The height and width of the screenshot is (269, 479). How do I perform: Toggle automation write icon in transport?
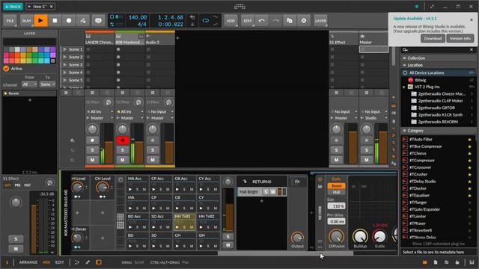(83, 20)
